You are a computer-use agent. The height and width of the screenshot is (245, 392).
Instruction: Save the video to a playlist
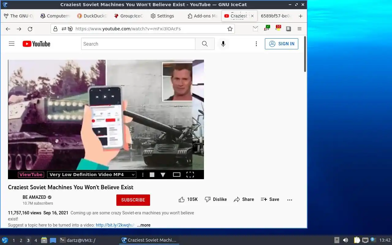270,199
